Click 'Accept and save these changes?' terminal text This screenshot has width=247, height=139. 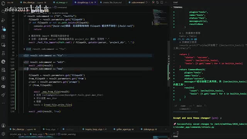click(192, 118)
